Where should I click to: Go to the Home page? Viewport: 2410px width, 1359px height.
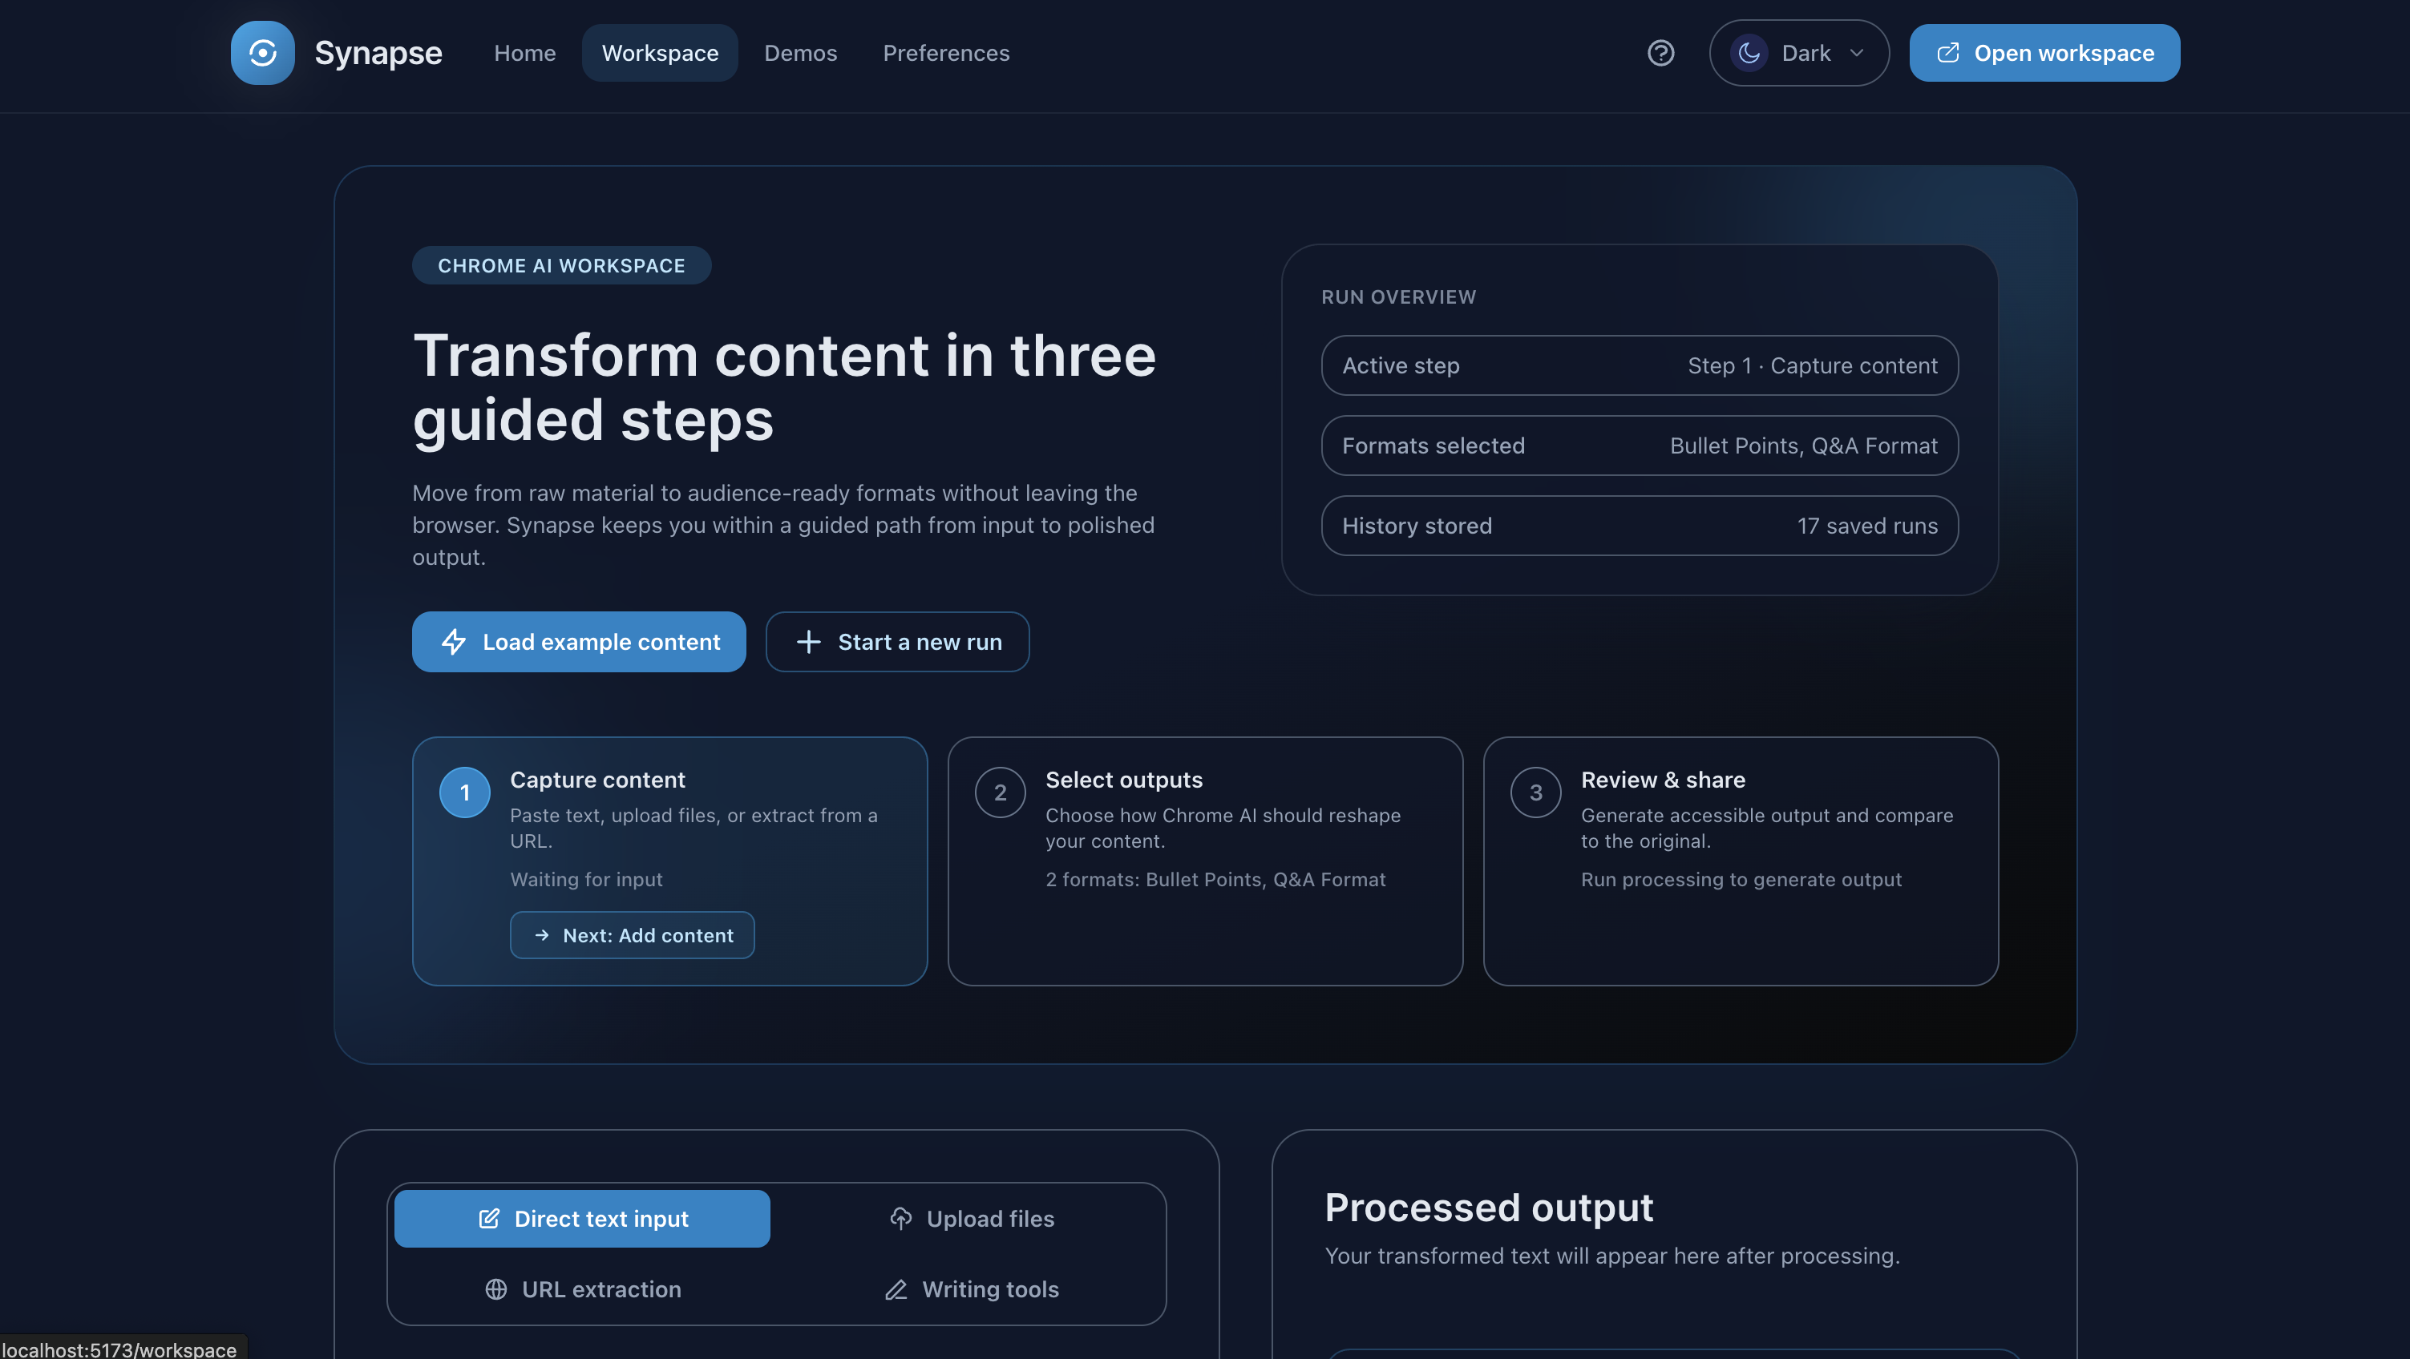(x=524, y=52)
